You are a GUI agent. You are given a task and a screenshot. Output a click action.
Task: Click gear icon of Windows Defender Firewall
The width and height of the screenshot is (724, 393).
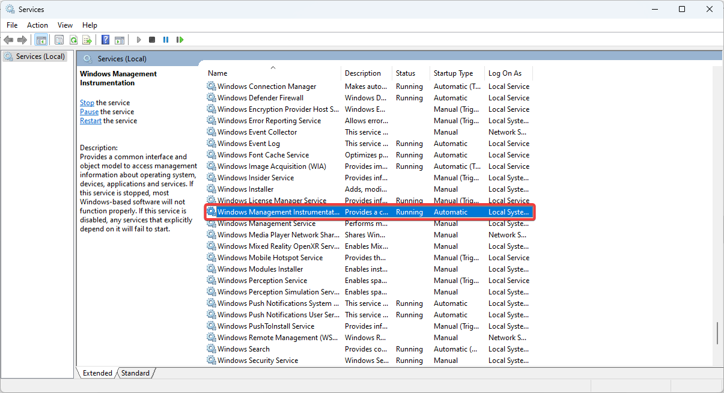211,98
